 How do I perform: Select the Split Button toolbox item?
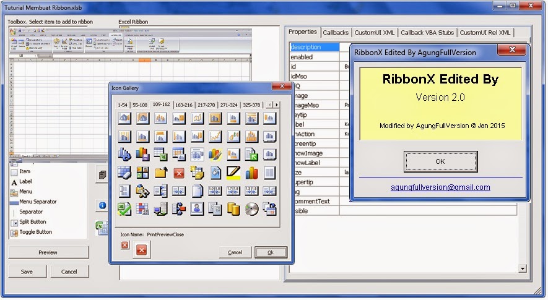28,222
